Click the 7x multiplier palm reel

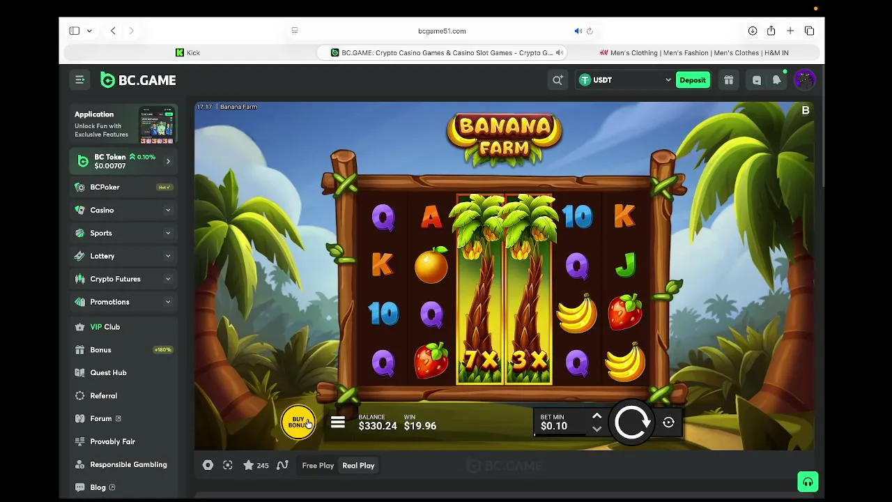[479, 290]
